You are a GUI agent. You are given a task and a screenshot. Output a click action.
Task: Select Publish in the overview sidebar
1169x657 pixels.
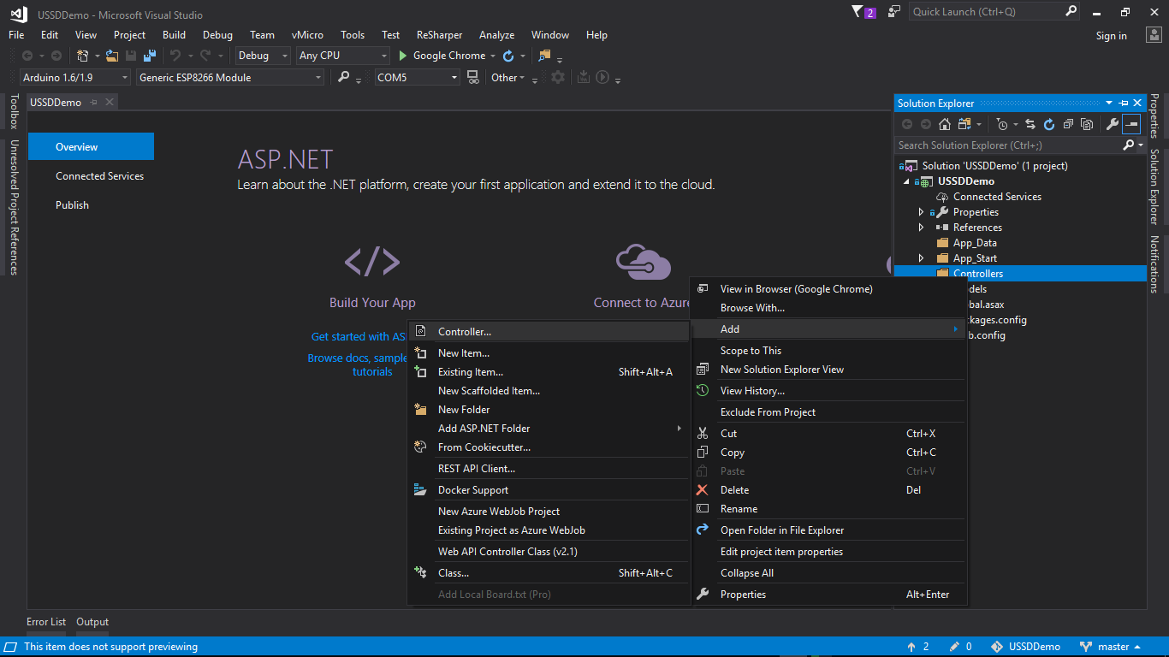tap(72, 205)
